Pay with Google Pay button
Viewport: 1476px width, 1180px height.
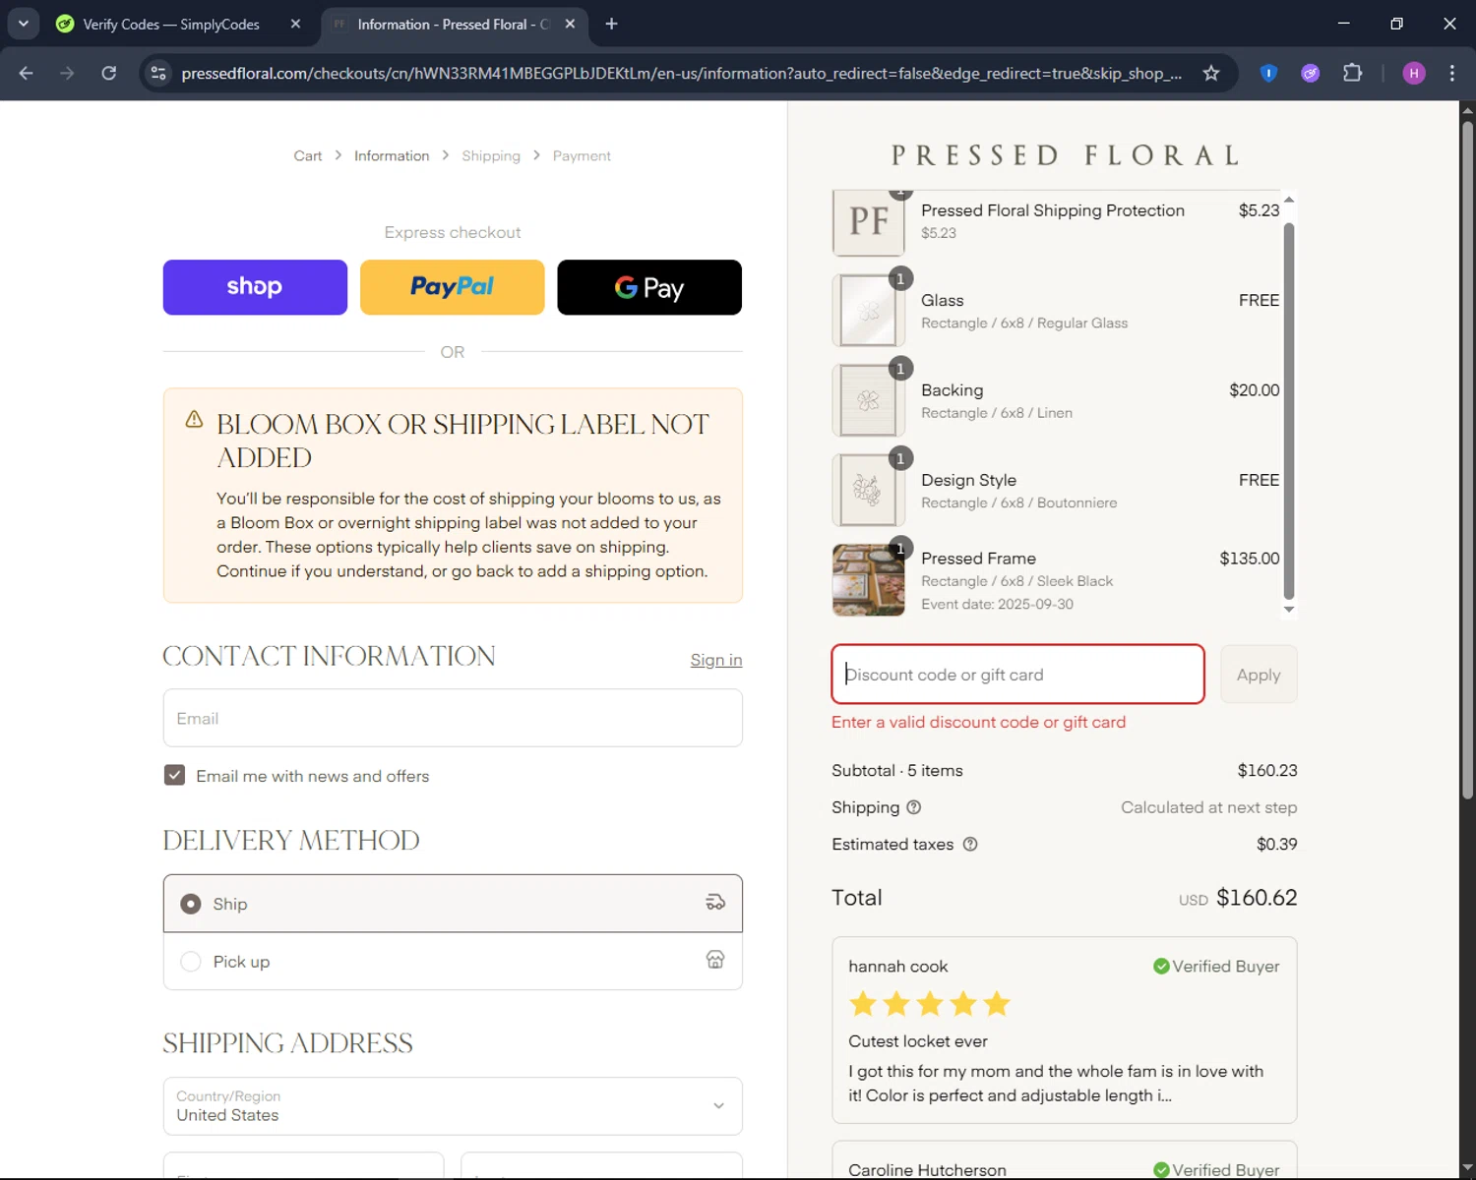649,287
